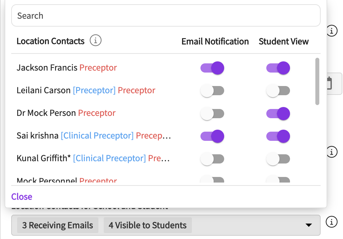Turn off Jackson Francis student view

click(x=278, y=68)
